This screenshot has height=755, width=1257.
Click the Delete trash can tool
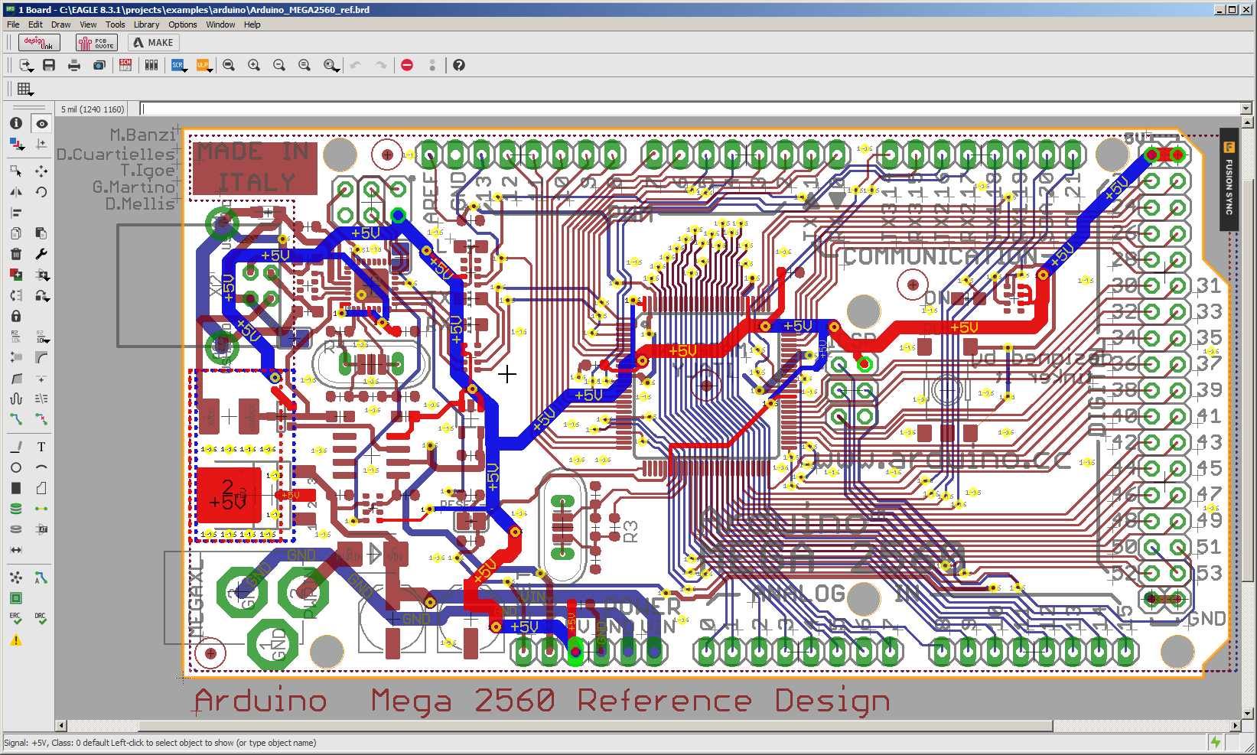[x=16, y=254]
